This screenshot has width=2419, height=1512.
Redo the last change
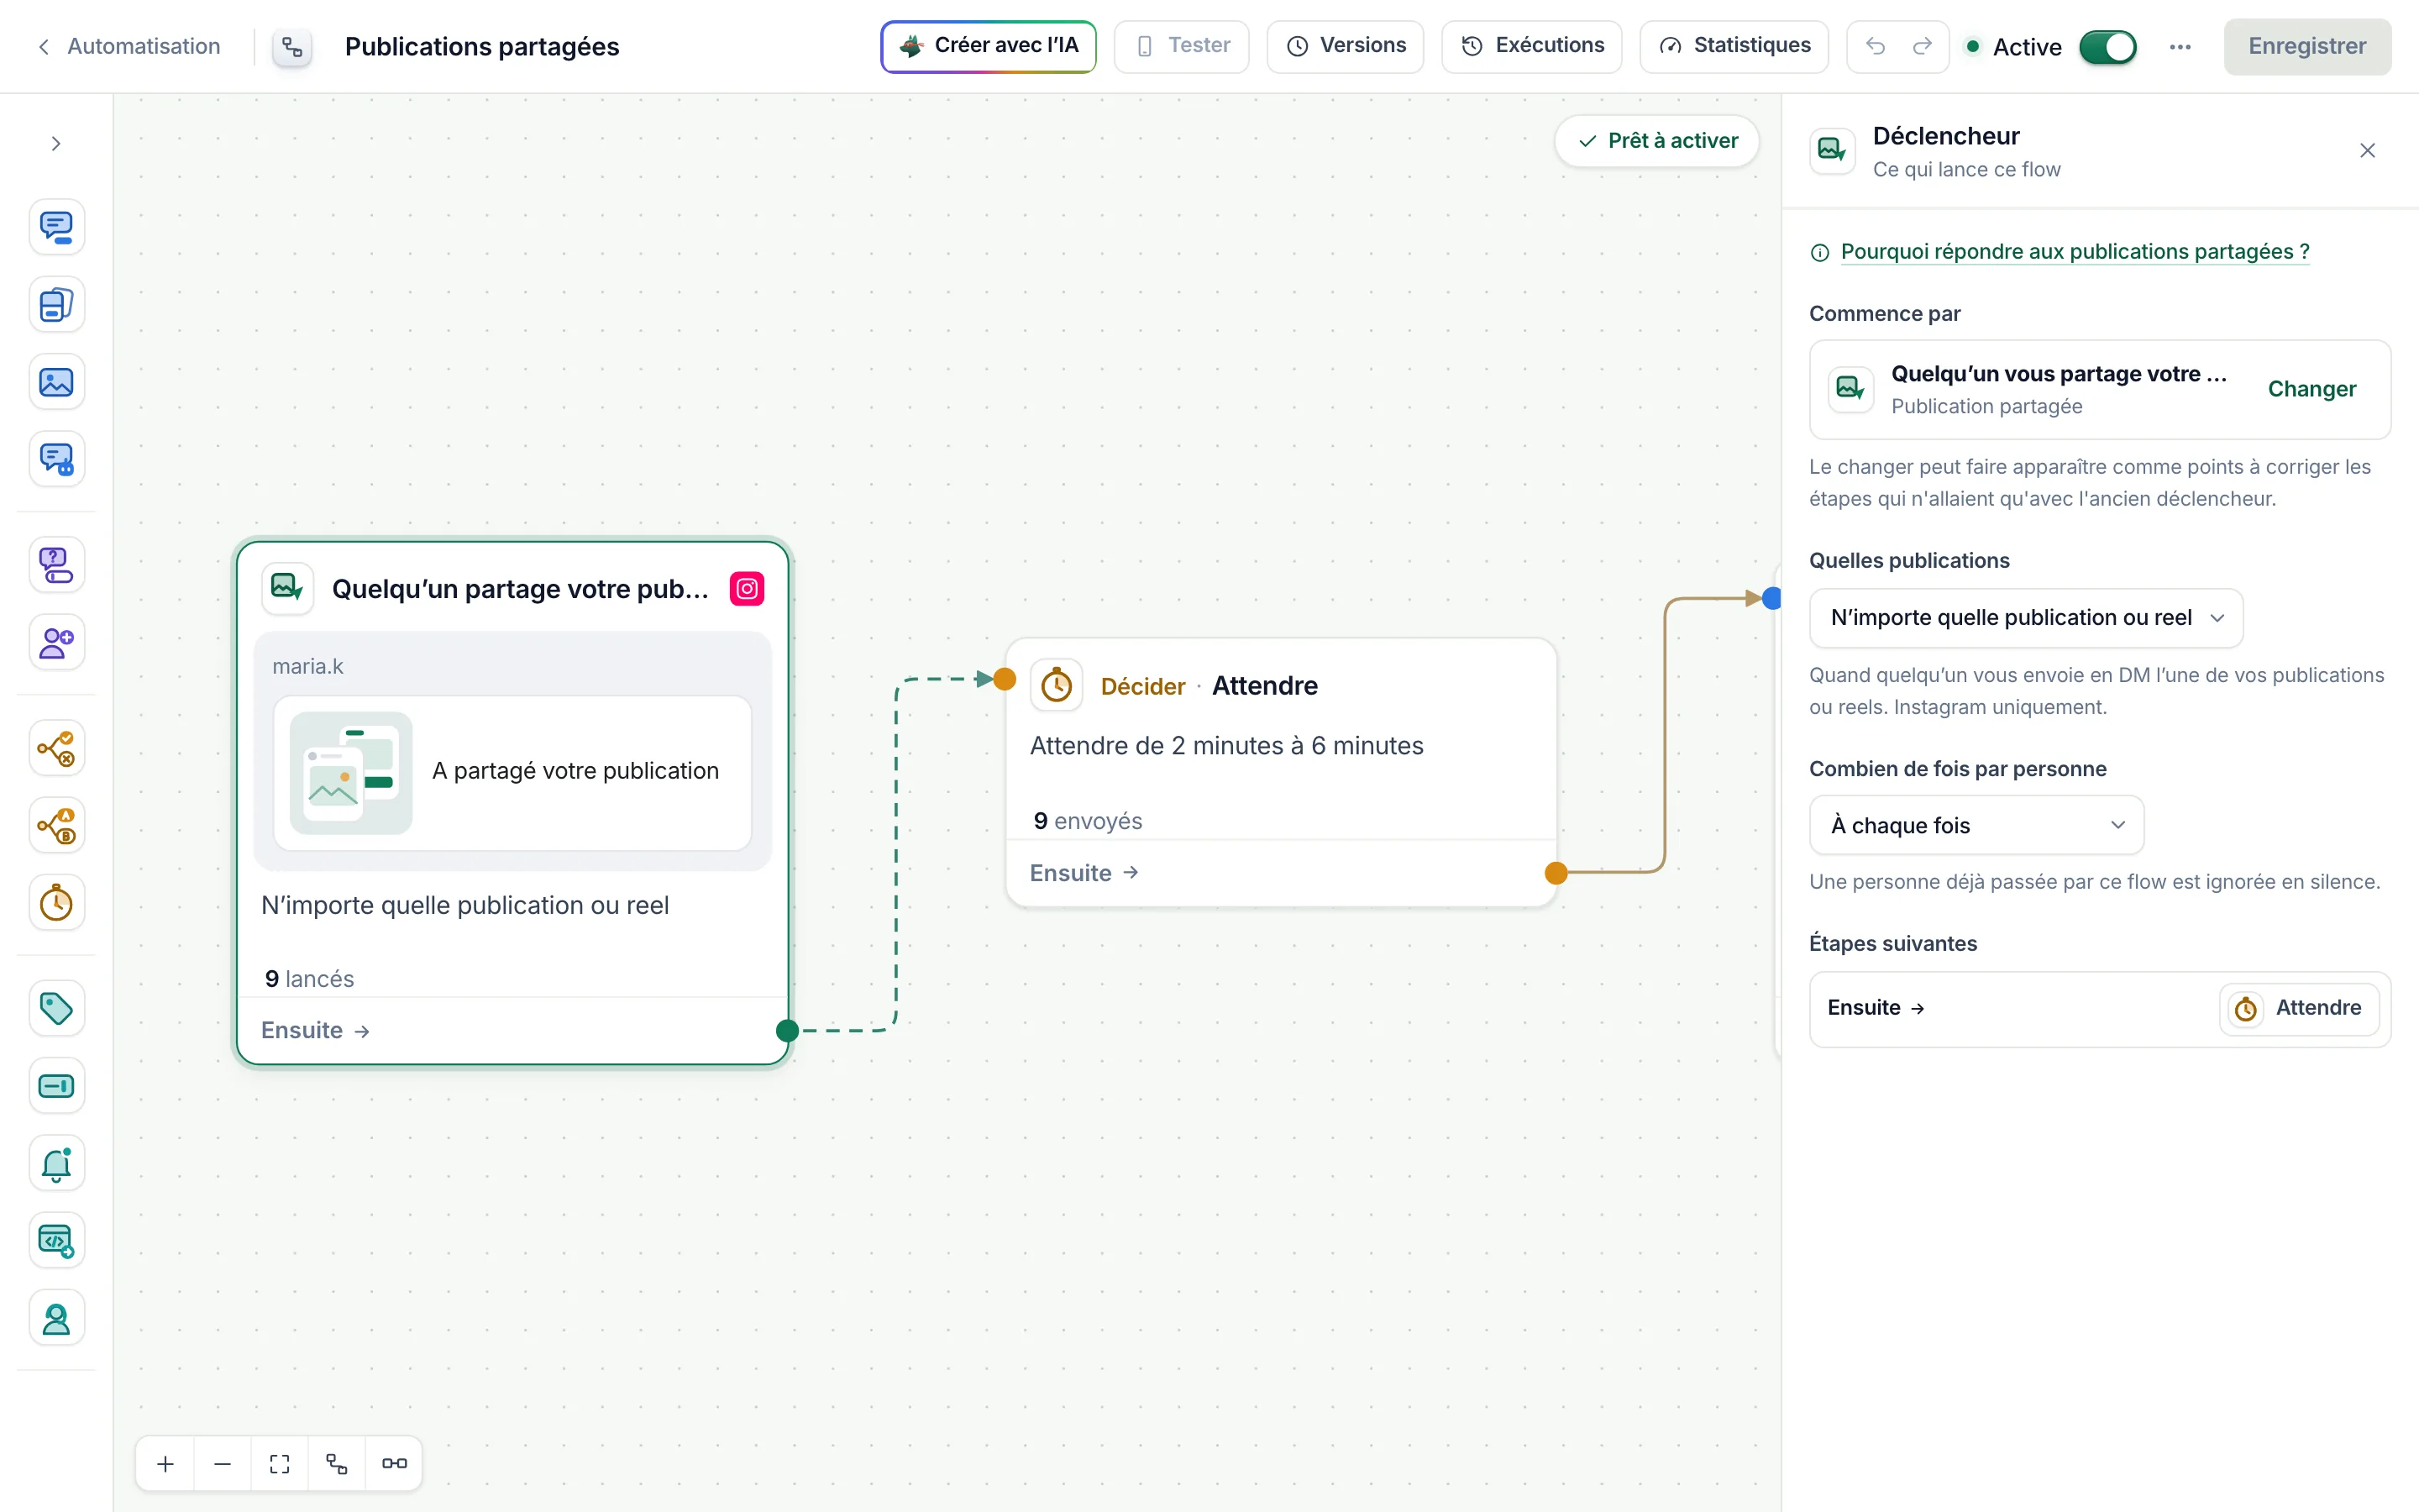[1923, 47]
